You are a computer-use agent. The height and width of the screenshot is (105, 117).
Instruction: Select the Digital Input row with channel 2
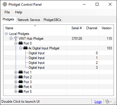[x=58, y=63]
